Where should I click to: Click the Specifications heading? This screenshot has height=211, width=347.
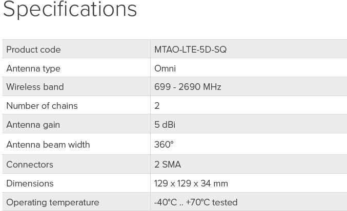coord(70,9)
